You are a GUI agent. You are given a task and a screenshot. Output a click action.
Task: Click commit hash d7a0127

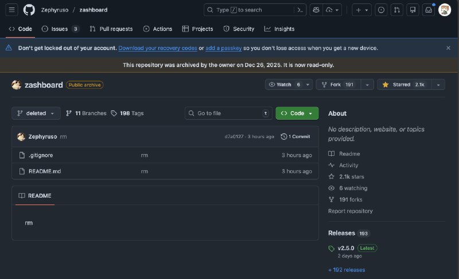click(x=234, y=136)
